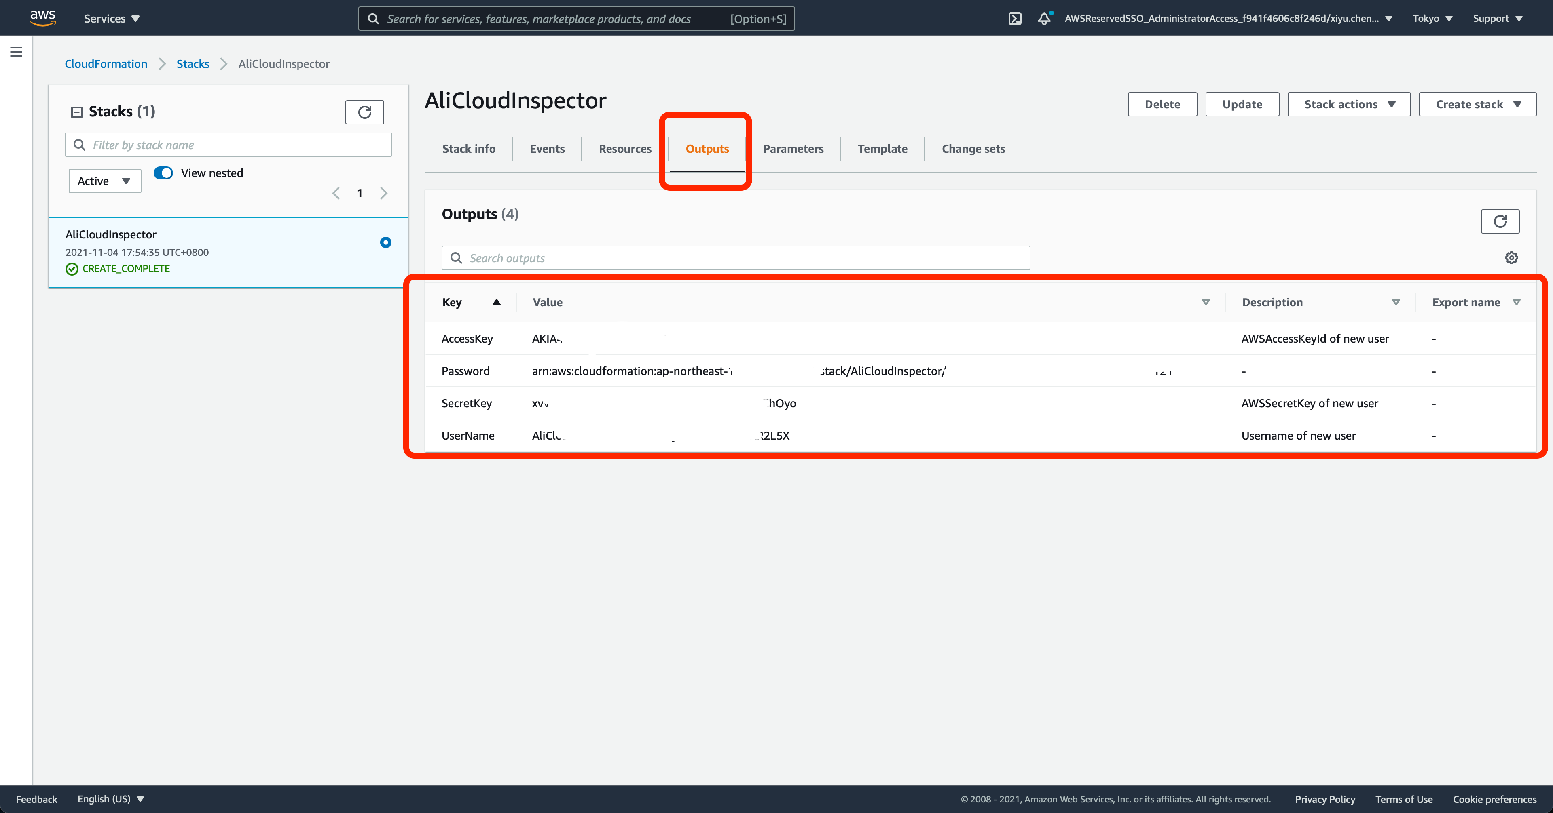
Task: Switch to the Resources tab
Action: [624, 149]
